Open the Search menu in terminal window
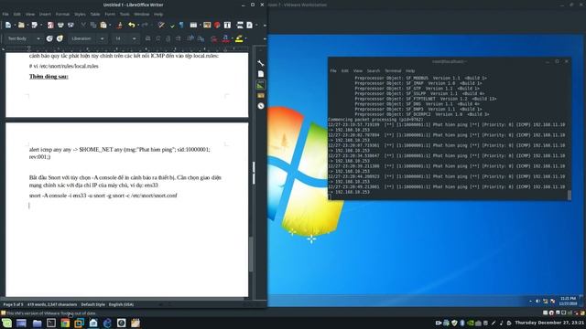The height and width of the screenshot is (329, 586). [x=373, y=70]
